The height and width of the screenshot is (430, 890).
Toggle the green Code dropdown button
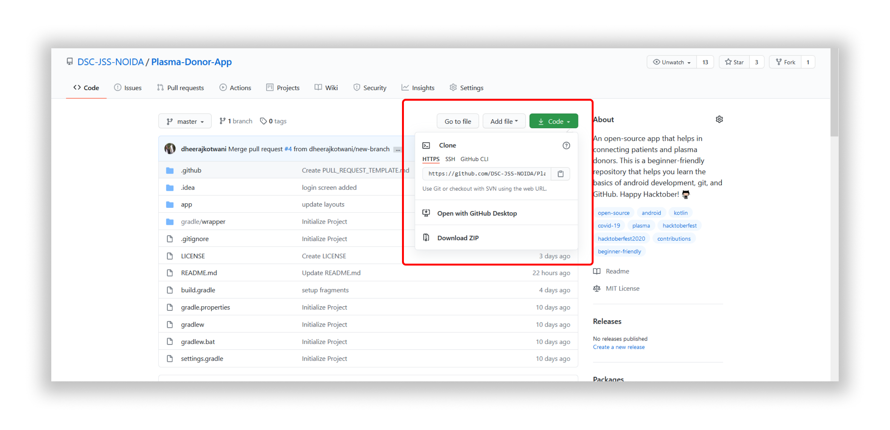click(553, 121)
